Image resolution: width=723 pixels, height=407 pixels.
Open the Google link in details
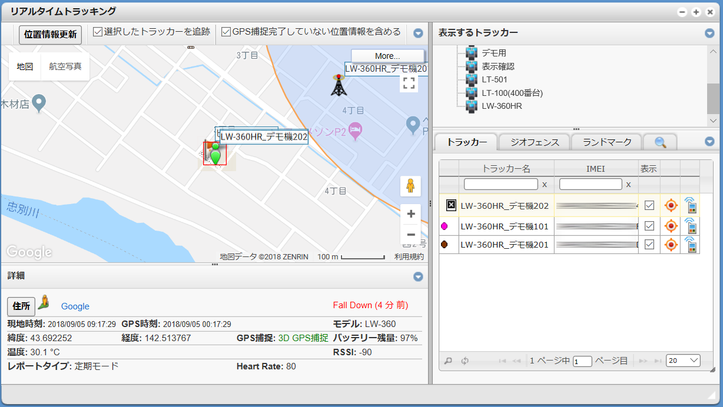tap(75, 306)
